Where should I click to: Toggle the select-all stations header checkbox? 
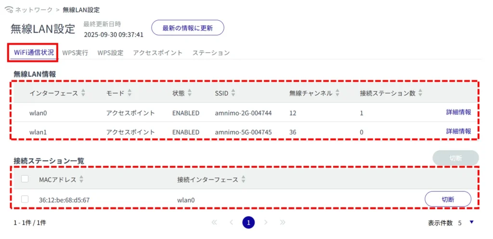25,179
